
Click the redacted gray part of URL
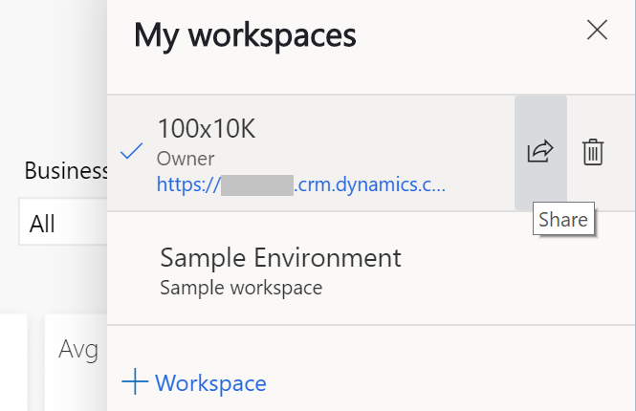(x=256, y=184)
